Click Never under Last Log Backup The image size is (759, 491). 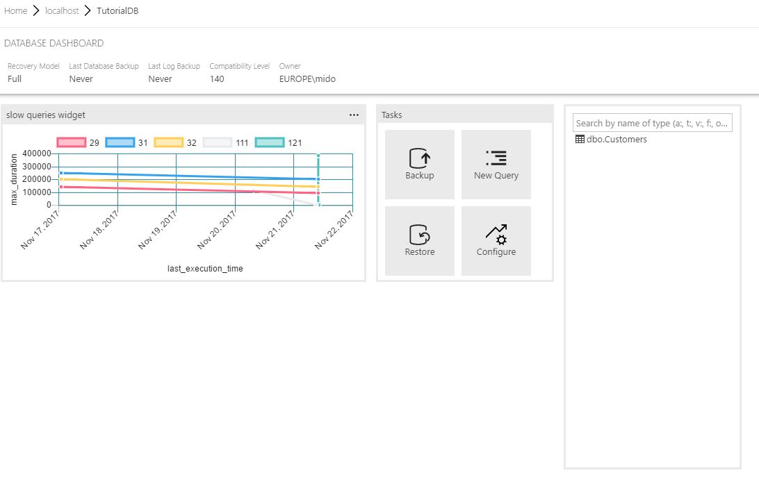click(x=161, y=79)
